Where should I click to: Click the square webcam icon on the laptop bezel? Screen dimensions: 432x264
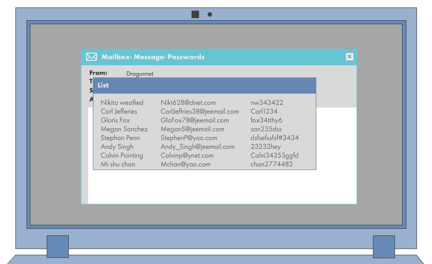tap(195, 15)
